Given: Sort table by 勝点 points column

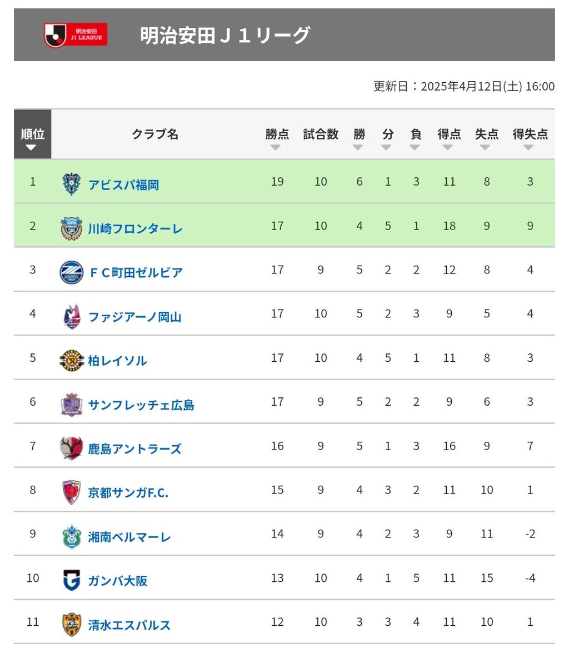Looking at the screenshot, I should pyautogui.click(x=277, y=138).
